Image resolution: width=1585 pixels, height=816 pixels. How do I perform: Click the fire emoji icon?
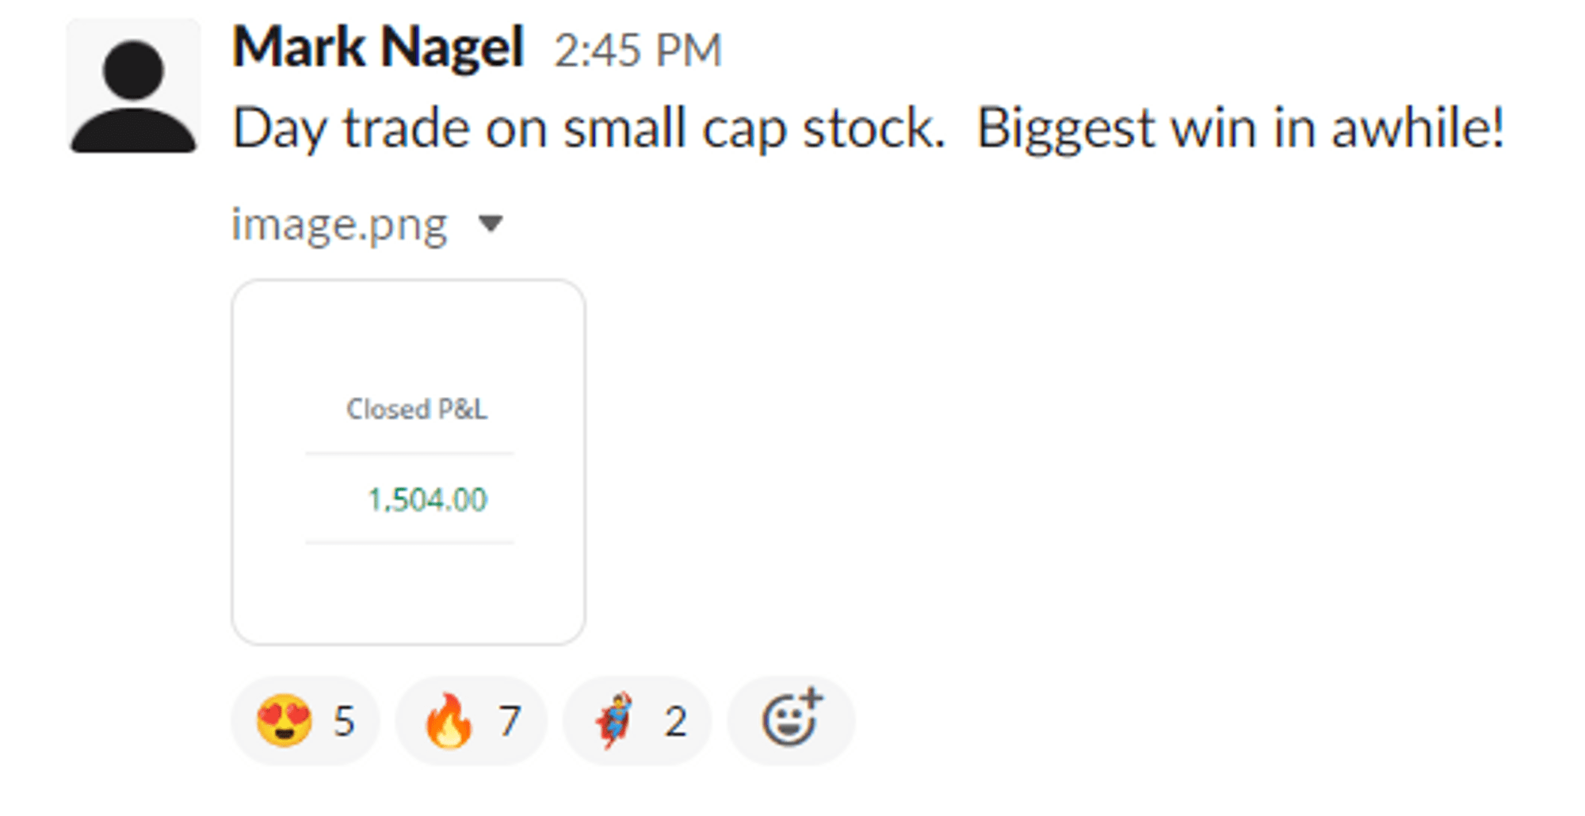click(449, 720)
